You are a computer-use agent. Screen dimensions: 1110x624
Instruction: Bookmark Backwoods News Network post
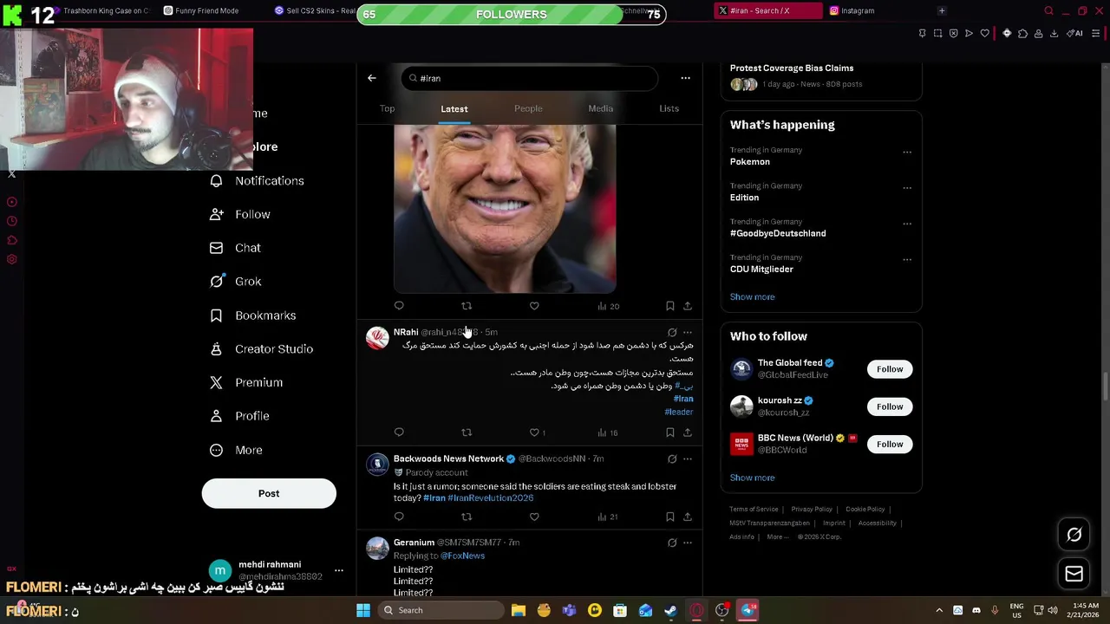point(669,517)
